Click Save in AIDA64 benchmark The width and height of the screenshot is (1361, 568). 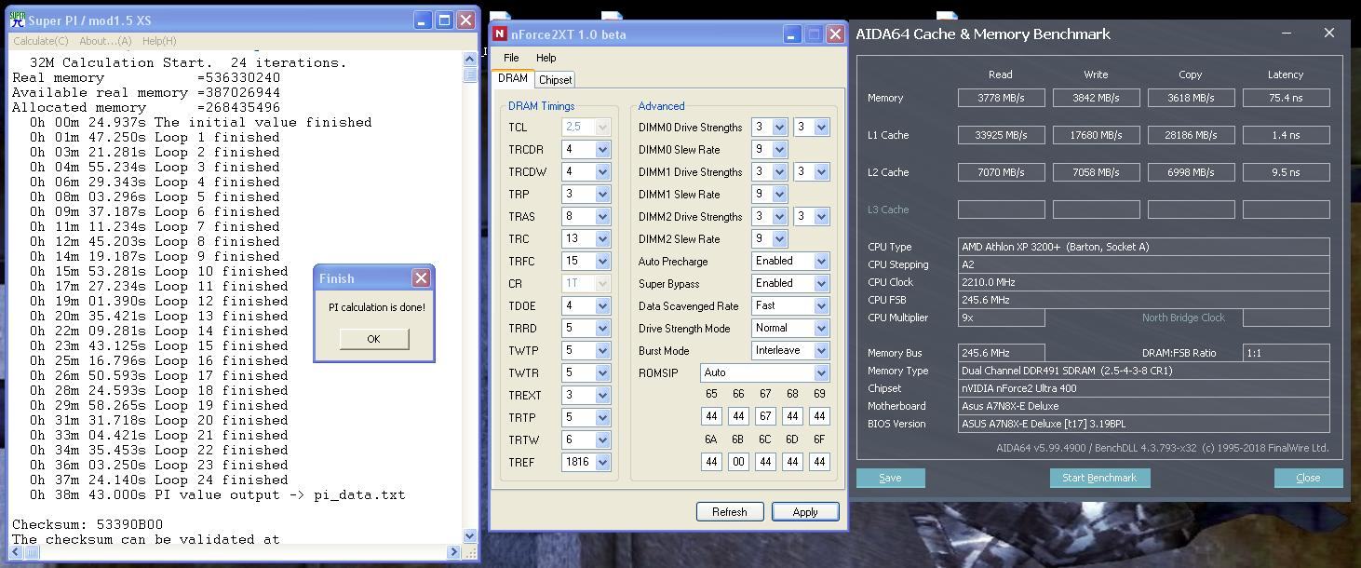click(x=890, y=478)
